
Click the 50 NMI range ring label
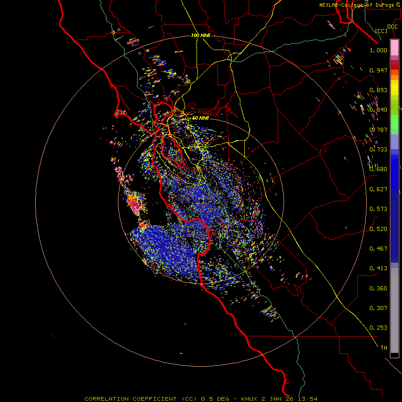coord(201,118)
